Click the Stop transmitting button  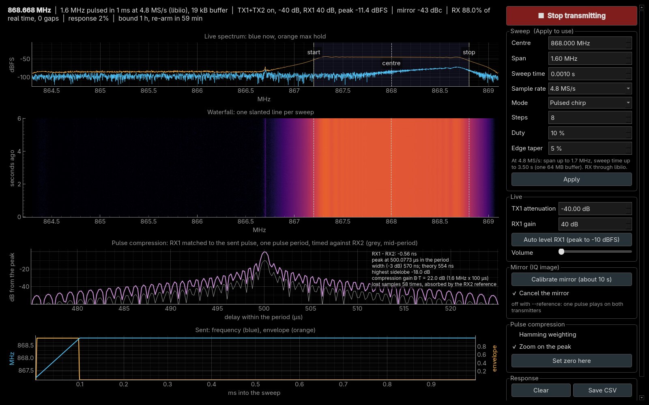pos(572,16)
